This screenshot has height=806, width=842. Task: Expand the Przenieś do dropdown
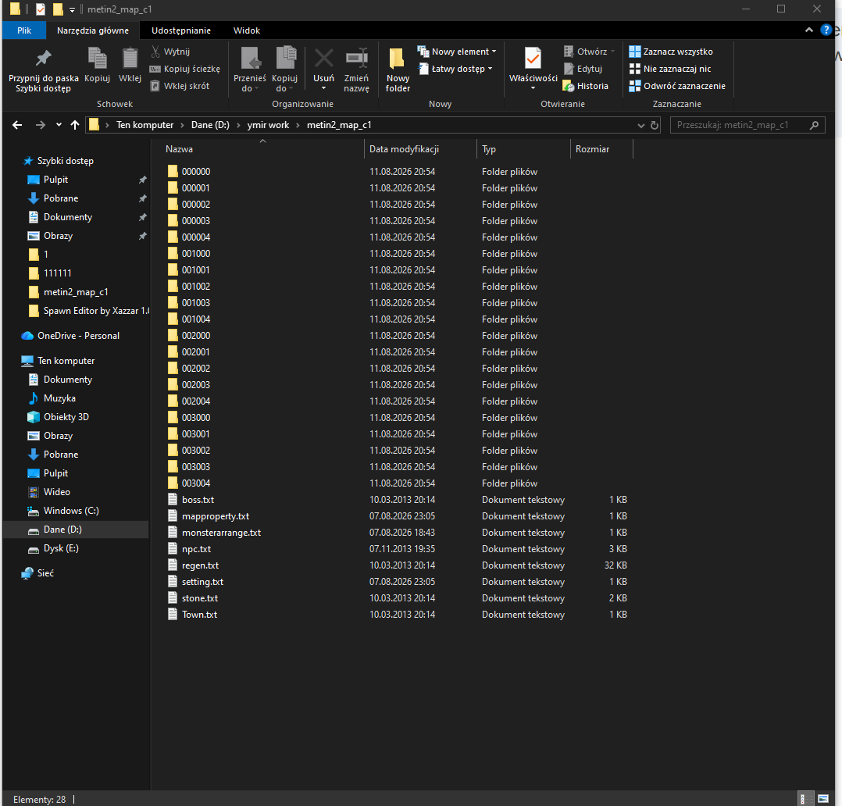250,70
